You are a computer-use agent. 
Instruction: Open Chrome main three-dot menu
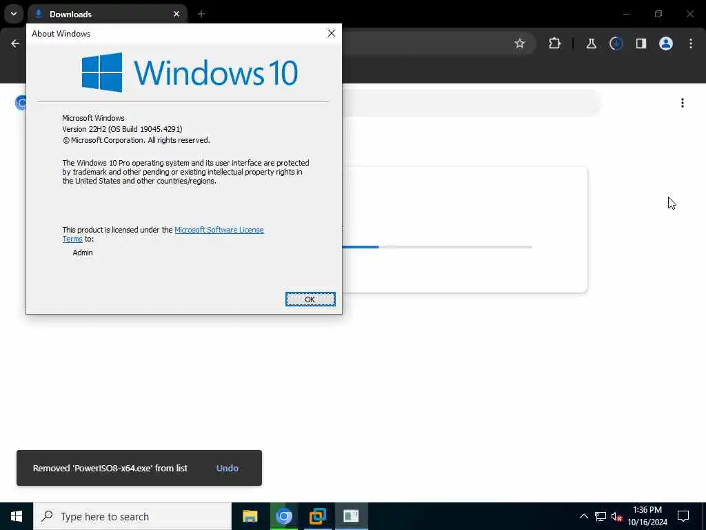[691, 43]
